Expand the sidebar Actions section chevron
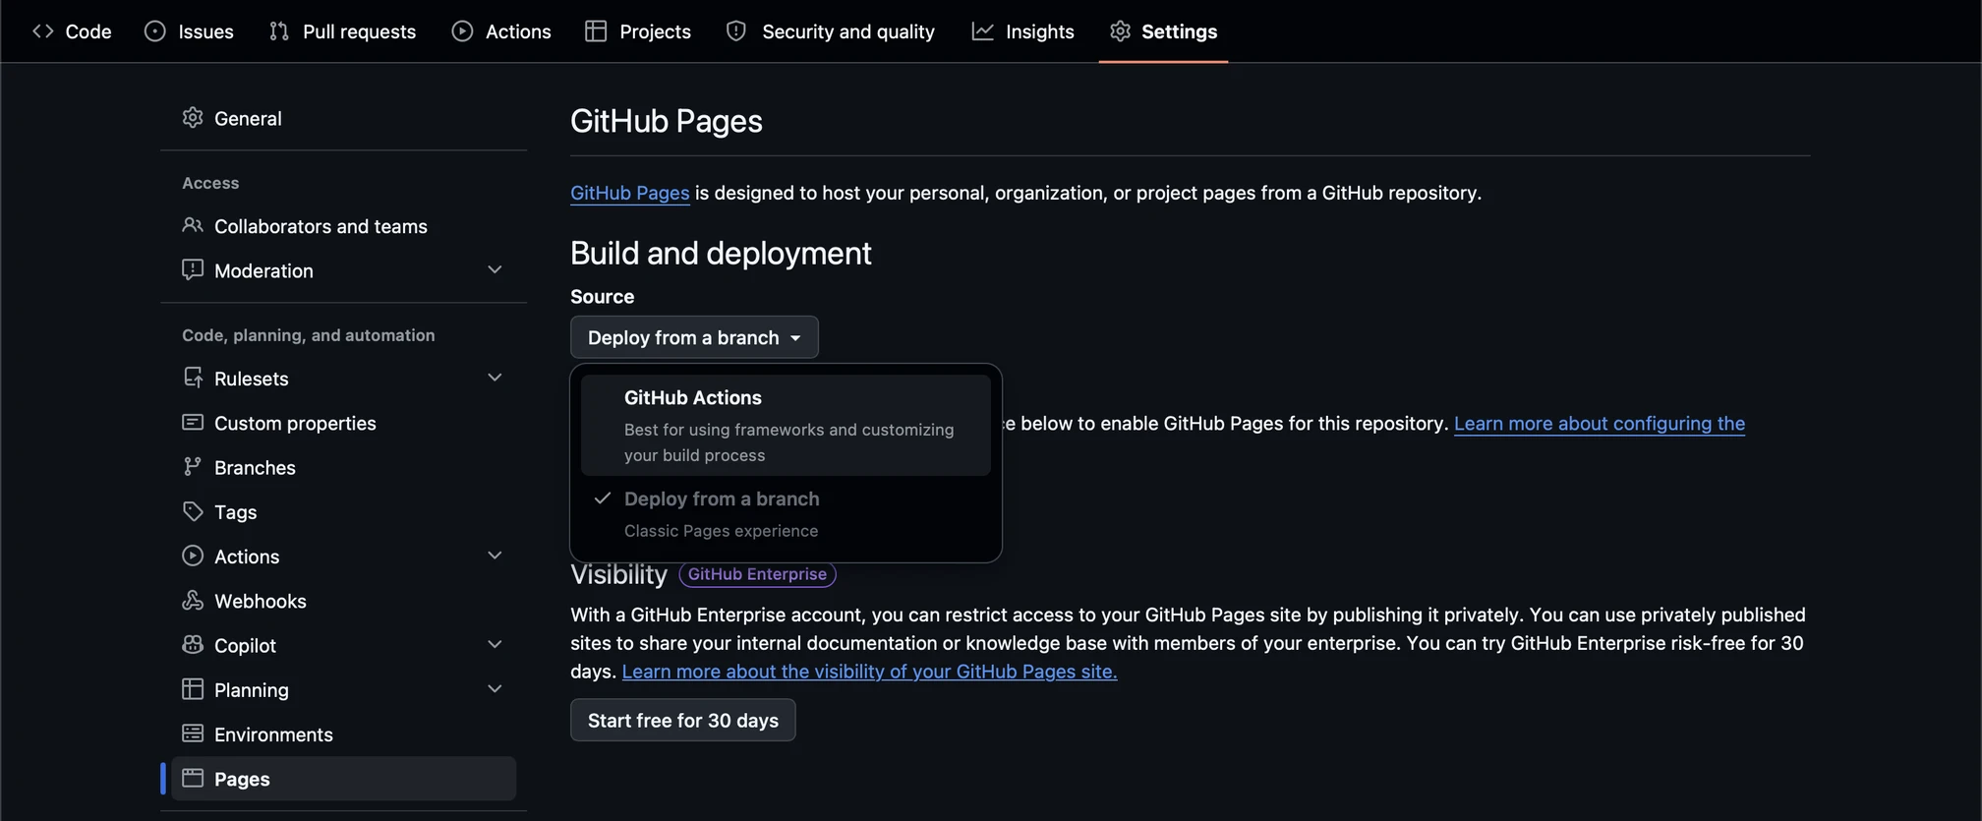The height and width of the screenshot is (821, 1982). coord(495,556)
